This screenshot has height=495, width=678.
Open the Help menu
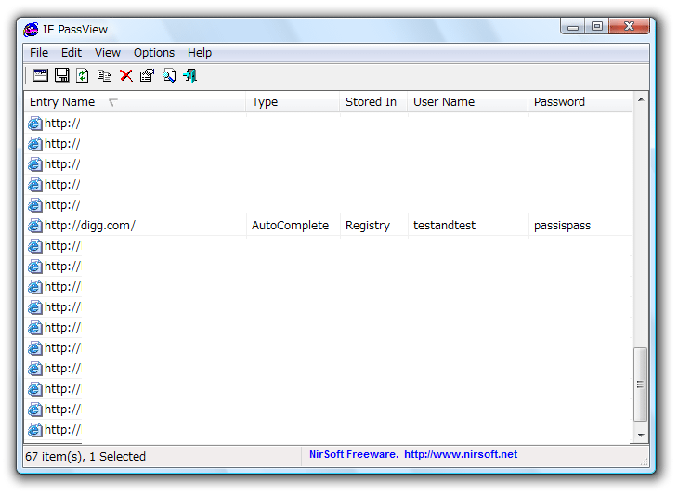(200, 53)
